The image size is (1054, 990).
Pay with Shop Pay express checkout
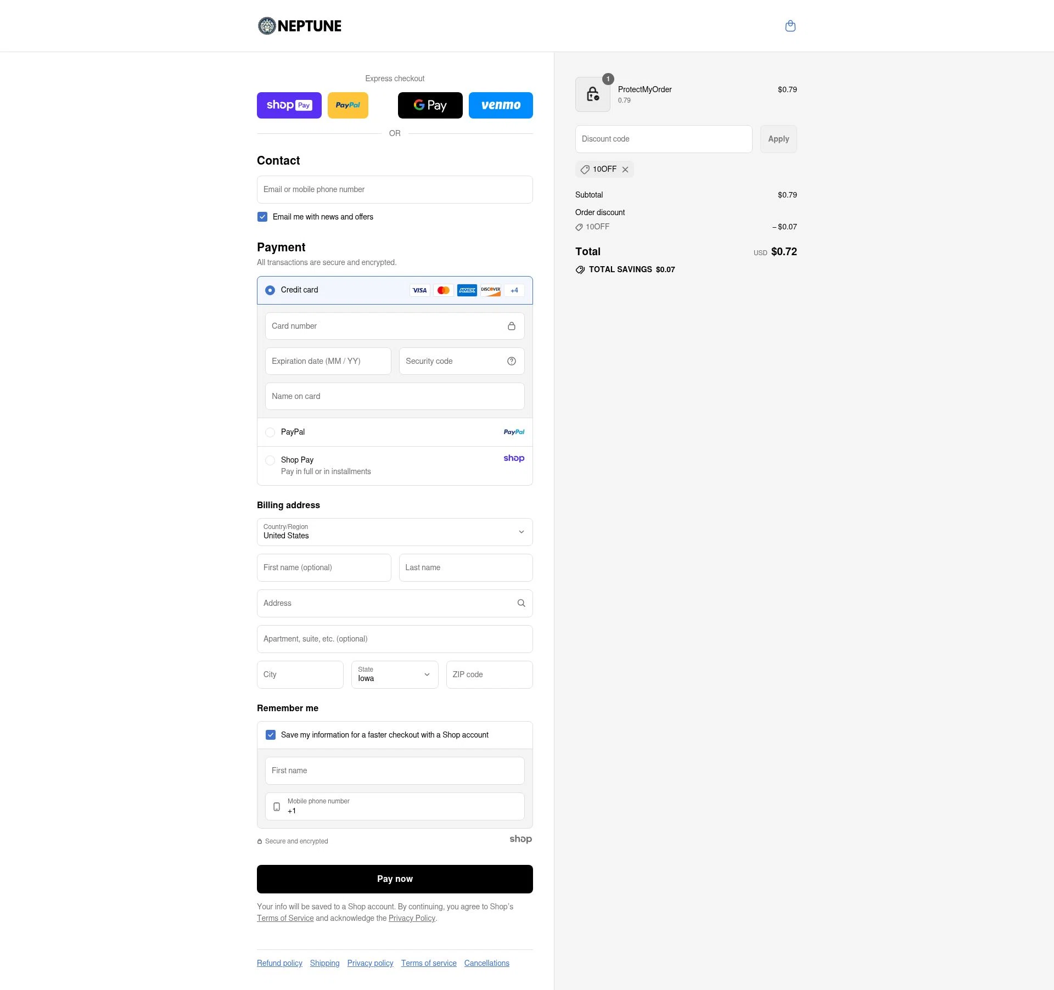click(289, 105)
